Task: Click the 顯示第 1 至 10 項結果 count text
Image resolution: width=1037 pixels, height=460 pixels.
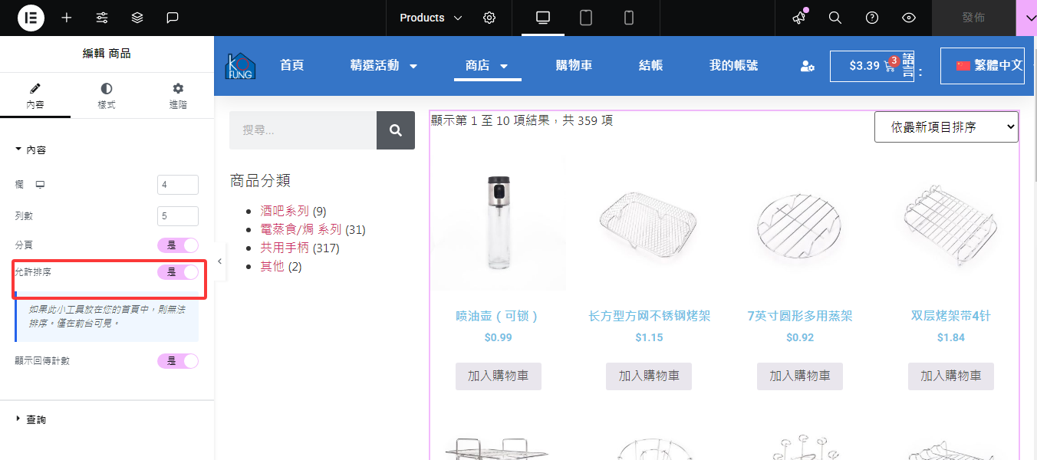Action: click(x=522, y=120)
